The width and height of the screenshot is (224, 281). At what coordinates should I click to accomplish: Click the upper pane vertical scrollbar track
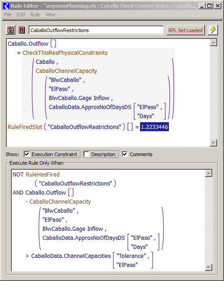click(x=214, y=93)
